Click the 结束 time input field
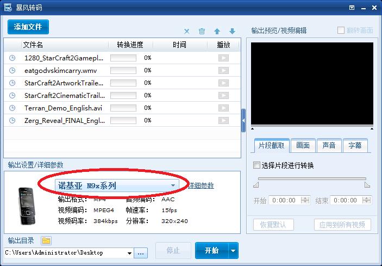This screenshot has width=382, height=266. pyautogui.click(x=346, y=200)
